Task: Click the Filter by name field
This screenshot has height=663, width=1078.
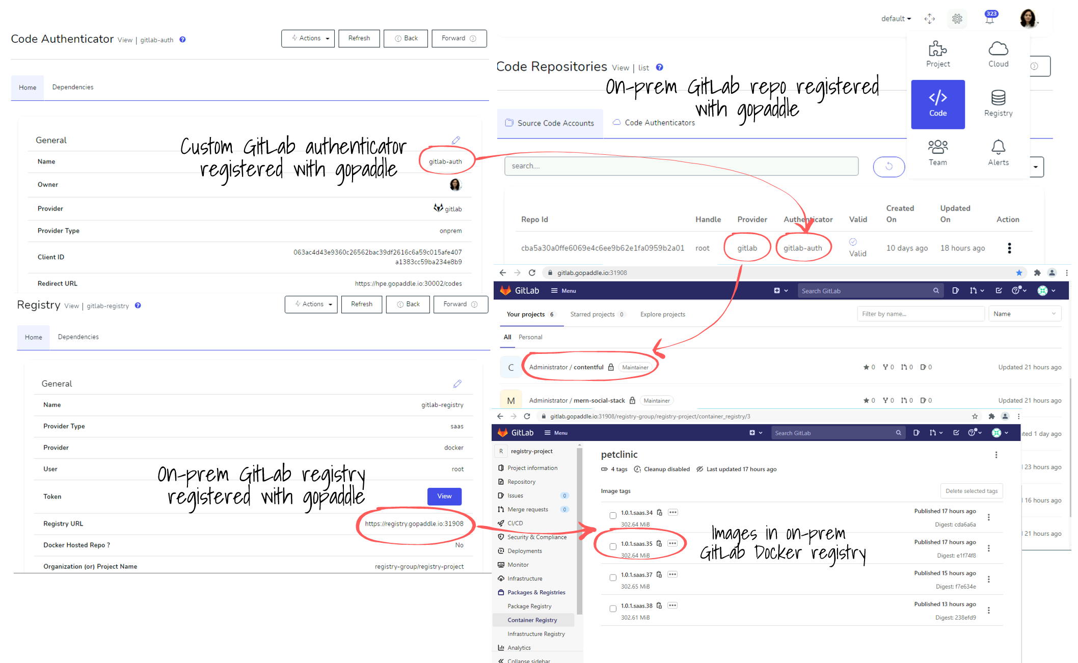Action: click(x=921, y=314)
